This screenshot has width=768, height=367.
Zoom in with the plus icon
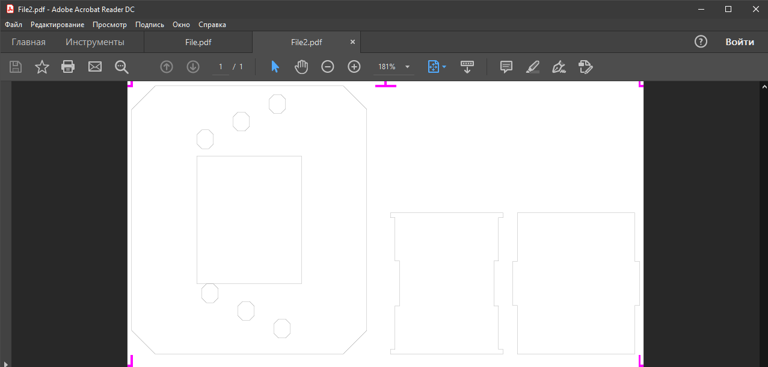point(354,67)
